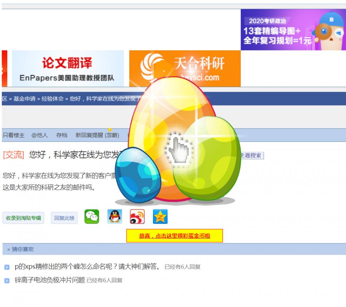Click text 已经有6人回复 after xps topic
This screenshot has height=307, width=346.
183,267
